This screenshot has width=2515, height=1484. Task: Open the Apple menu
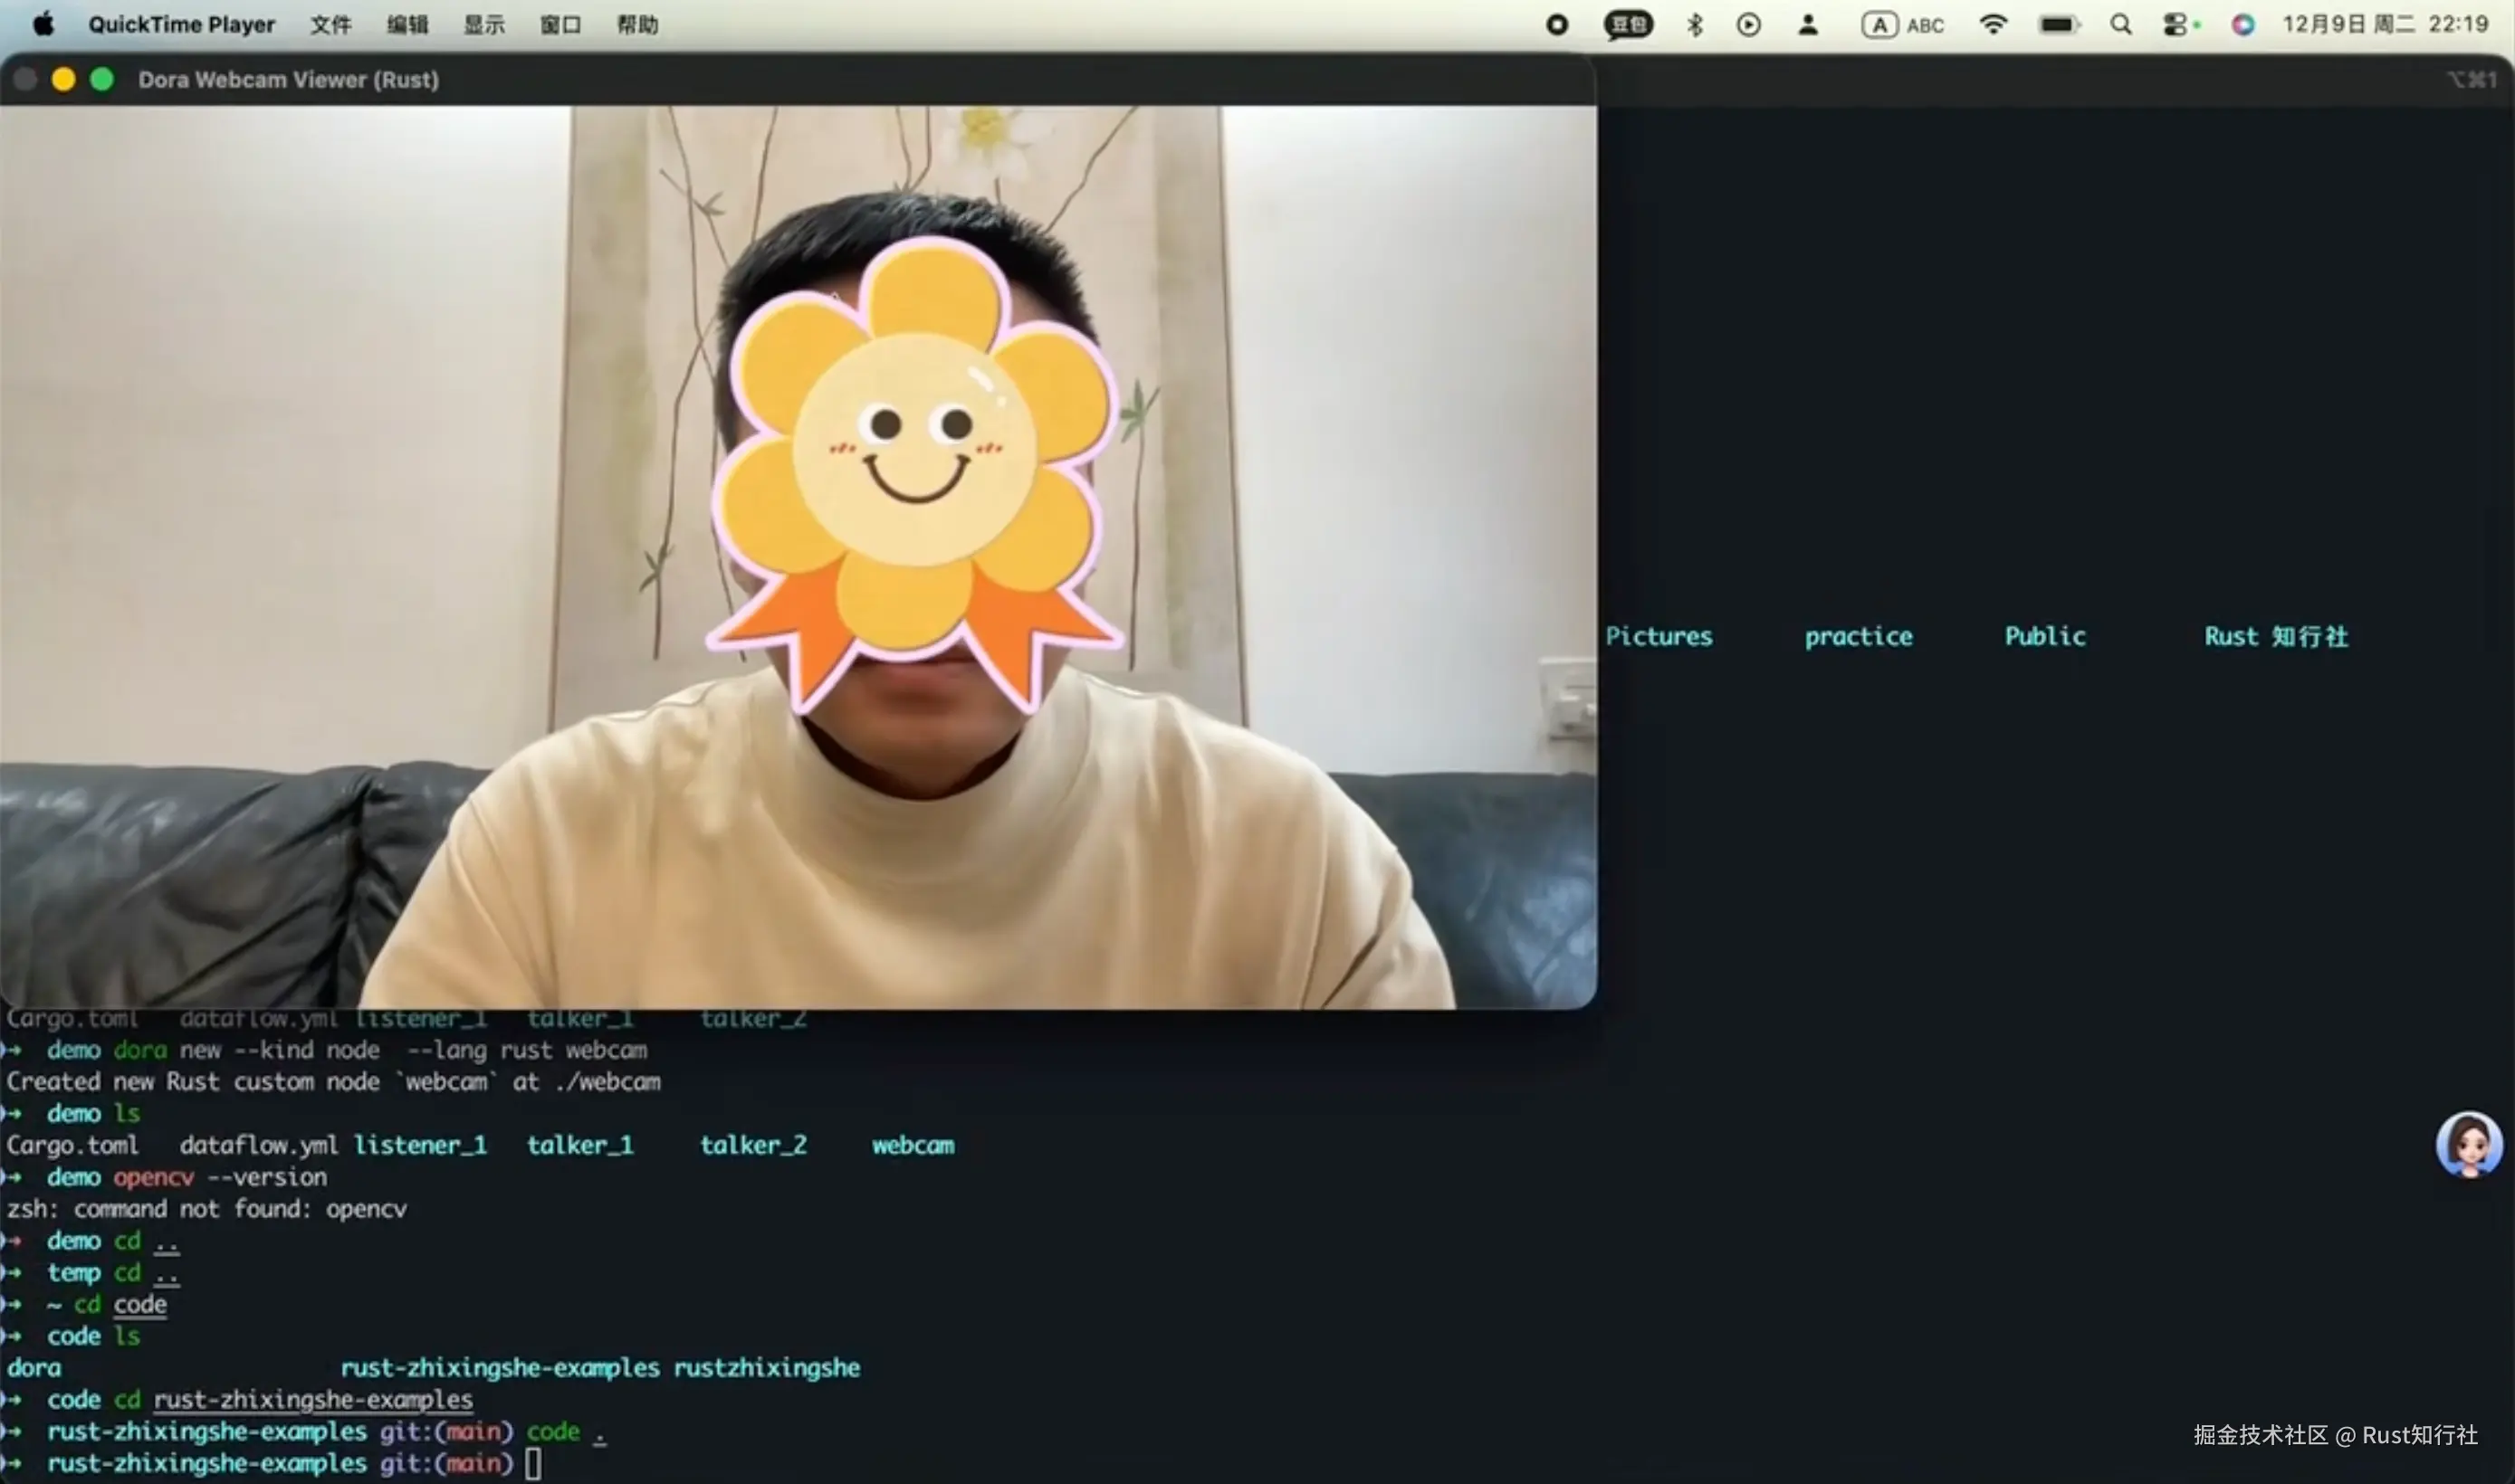click(43, 24)
